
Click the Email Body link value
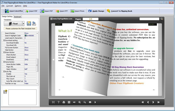[x=30, y=60]
